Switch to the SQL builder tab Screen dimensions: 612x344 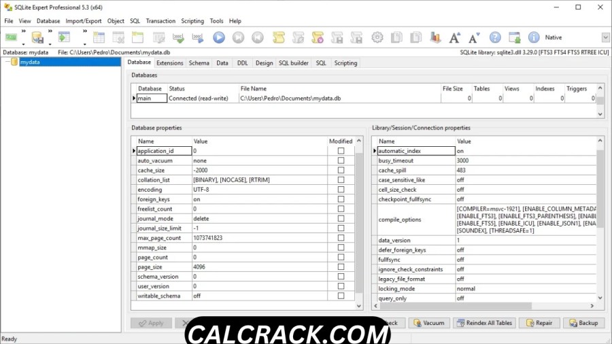(x=294, y=63)
